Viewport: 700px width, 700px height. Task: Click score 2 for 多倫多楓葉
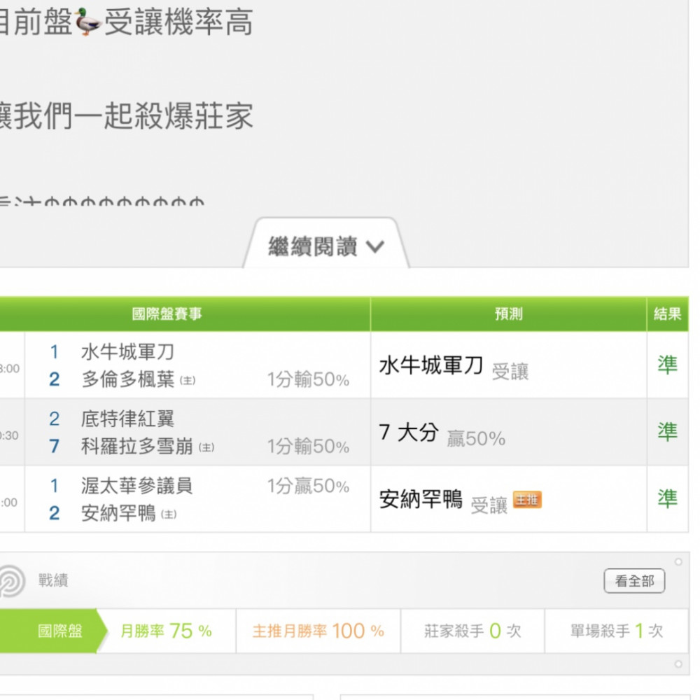54,379
